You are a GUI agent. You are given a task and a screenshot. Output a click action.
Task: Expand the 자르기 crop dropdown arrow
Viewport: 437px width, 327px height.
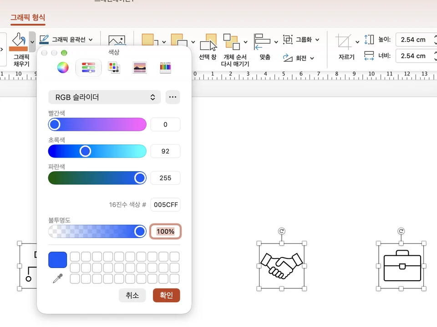click(x=357, y=42)
